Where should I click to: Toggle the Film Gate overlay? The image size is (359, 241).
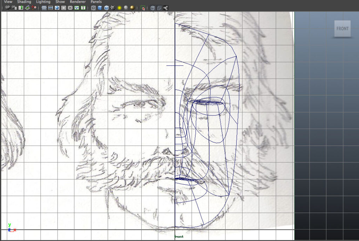(x=50, y=8)
